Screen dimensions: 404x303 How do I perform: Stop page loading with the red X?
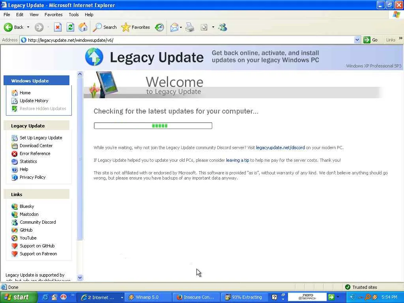click(x=58, y=27)
